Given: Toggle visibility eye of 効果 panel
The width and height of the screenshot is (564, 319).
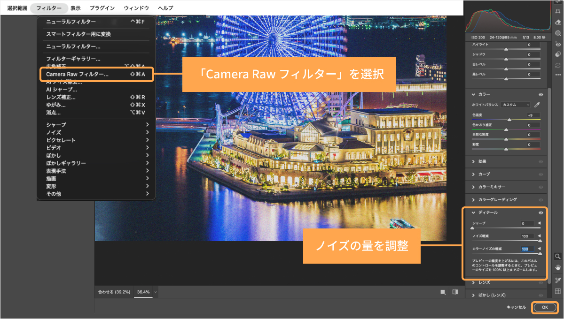Looking at the screenshot, I should pyautogui.click(x=540, y=161).
